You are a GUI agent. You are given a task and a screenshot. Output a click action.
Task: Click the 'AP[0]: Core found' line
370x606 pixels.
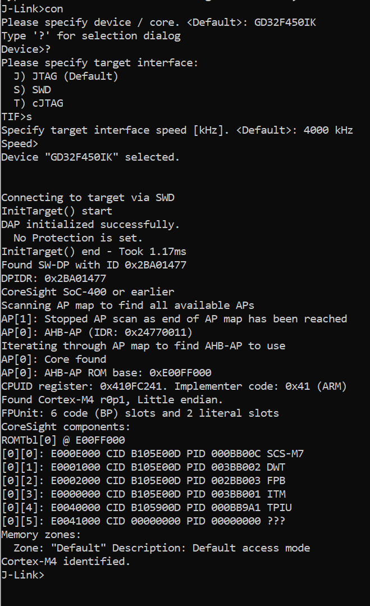(x=53, y=359)
